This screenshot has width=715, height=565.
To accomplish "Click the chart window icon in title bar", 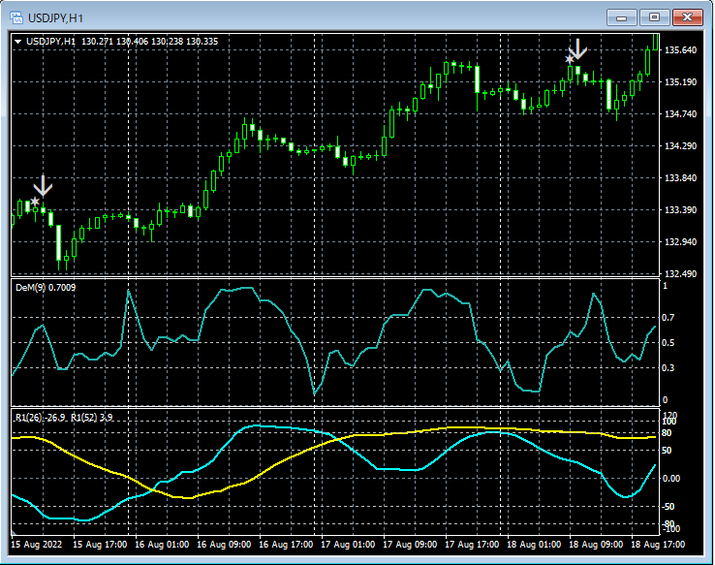I will [16, 17].
